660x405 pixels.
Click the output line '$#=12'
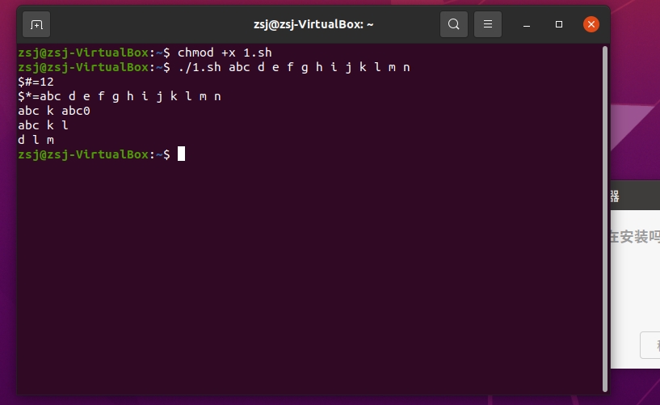click(x=36, y=82)
